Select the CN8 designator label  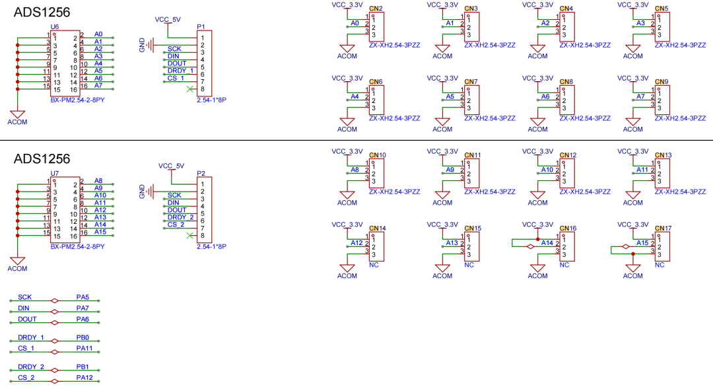coord(566,82)
